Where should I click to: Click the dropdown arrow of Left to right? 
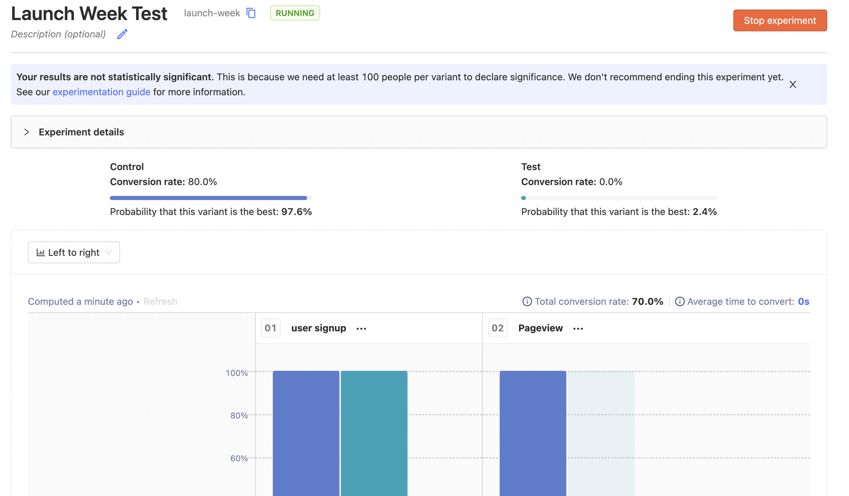(109, 252)
